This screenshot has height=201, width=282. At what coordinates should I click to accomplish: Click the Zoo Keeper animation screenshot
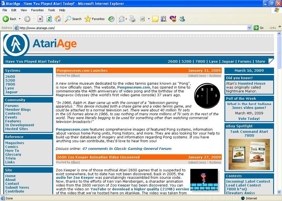point(204,179)
